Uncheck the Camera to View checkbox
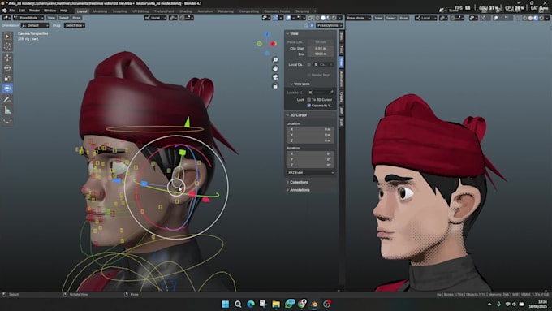Viewport: 552px width, 311px height. coord(308,106)
